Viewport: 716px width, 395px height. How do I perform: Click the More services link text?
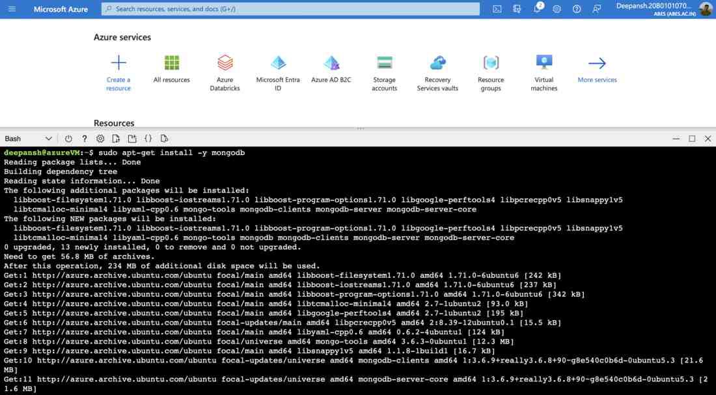pos(598,79)
